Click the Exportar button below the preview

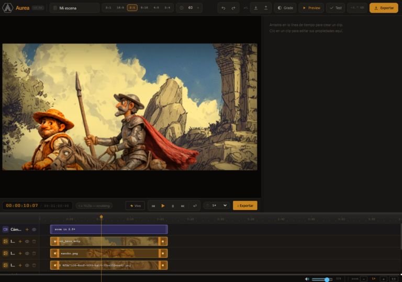coord(245,205)
